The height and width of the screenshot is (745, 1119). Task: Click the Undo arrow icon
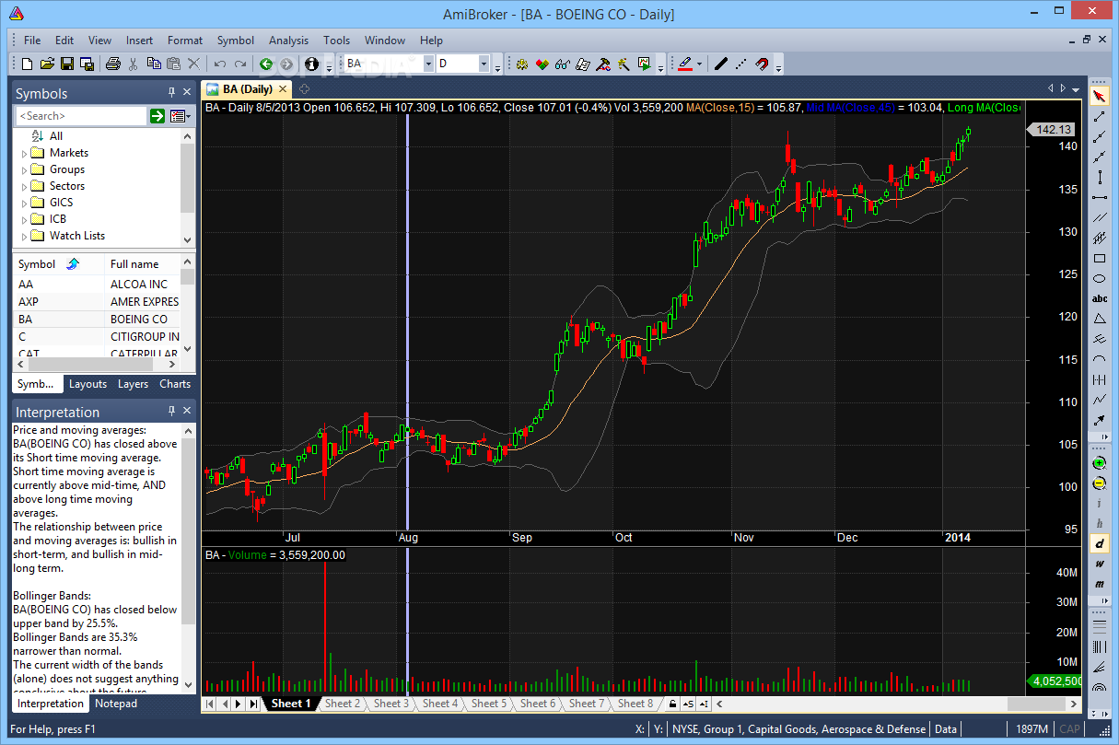click(x=219, y=64)
